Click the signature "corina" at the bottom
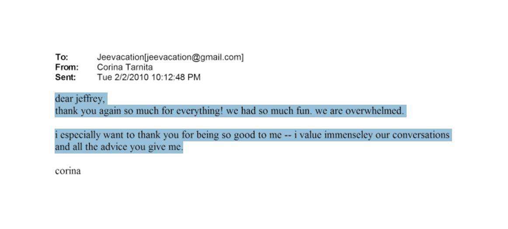This screenshot has width=508, height=229. coord(68,171)
